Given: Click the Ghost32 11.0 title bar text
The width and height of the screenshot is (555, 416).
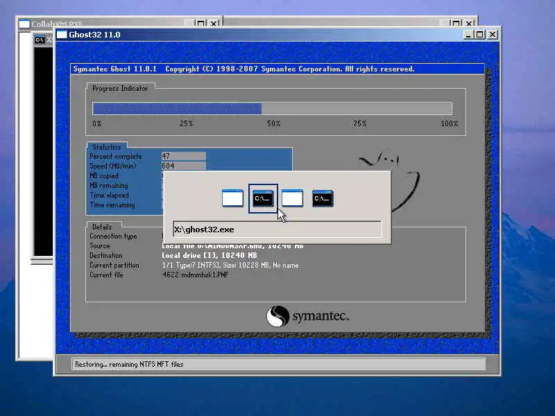Looking at the screenshot, I should (94, 35).
